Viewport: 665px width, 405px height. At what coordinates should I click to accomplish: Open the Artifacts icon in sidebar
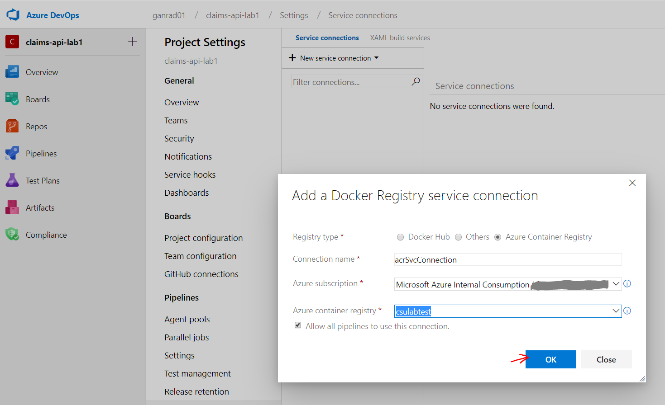pyautogui.click(x=12, y=207)
